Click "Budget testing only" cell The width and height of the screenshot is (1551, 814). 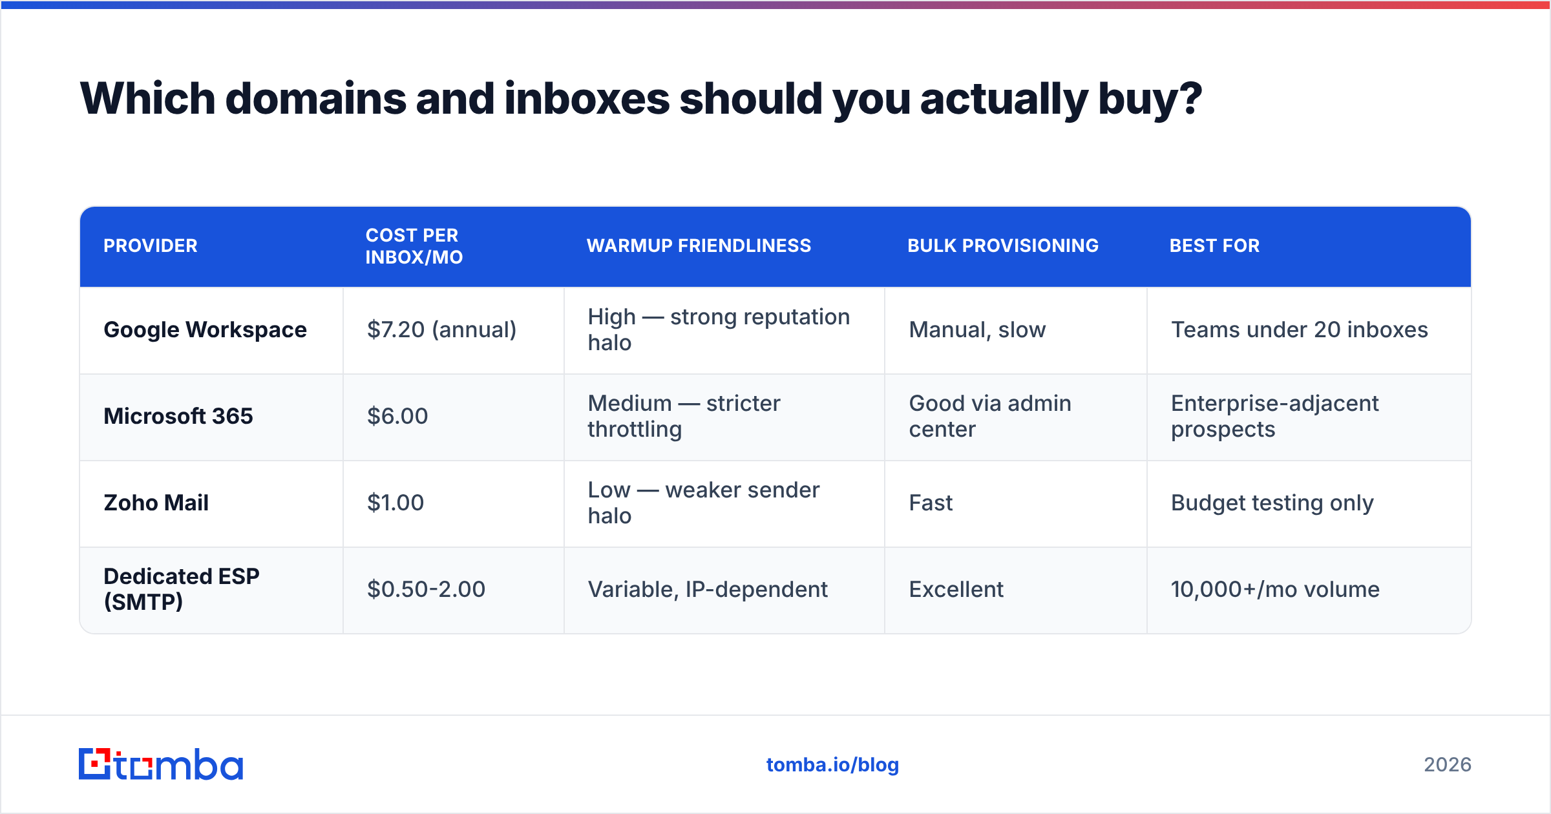point(1309,503)
